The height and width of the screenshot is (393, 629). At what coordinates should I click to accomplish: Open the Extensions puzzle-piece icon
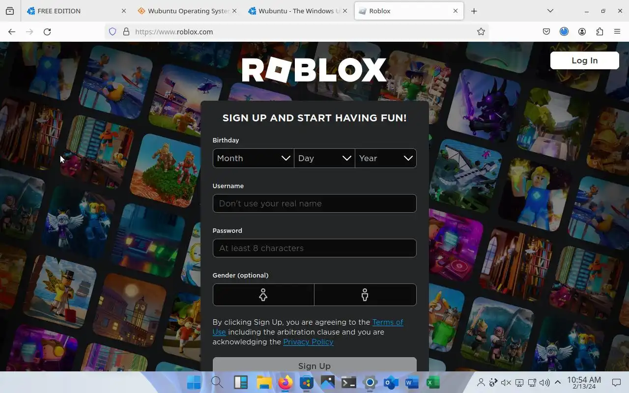point(600,31)
